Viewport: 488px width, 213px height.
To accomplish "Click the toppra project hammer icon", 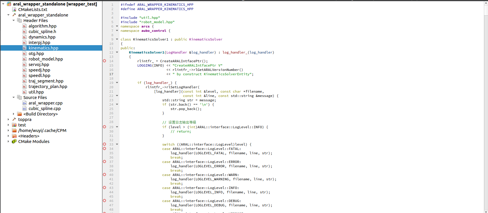I will 14,120.
